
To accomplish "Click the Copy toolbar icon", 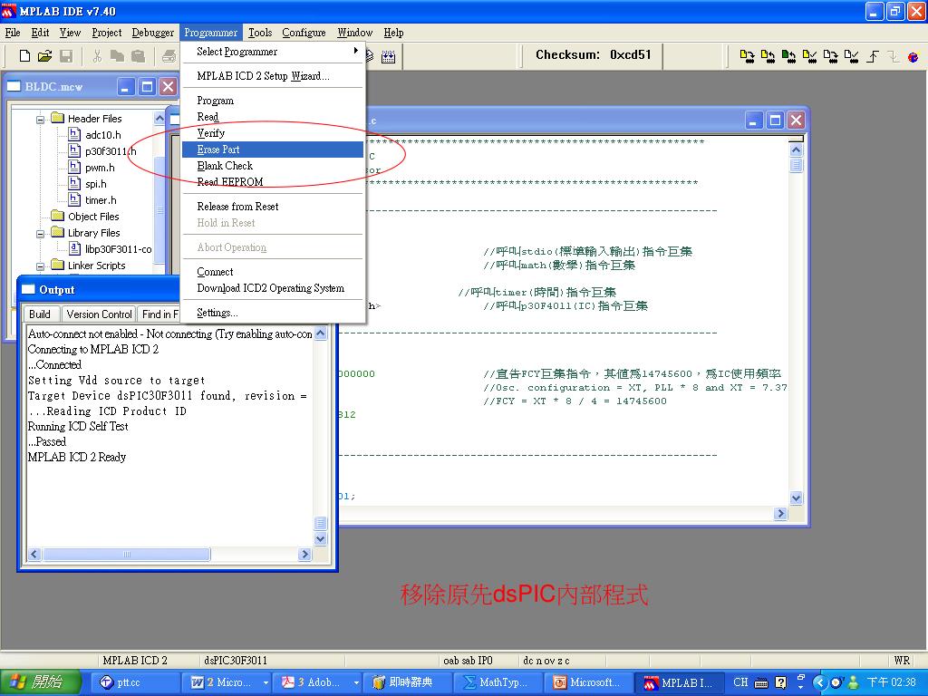I will 117,55.
